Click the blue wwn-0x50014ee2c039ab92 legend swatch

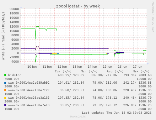(x=5, y=83)
